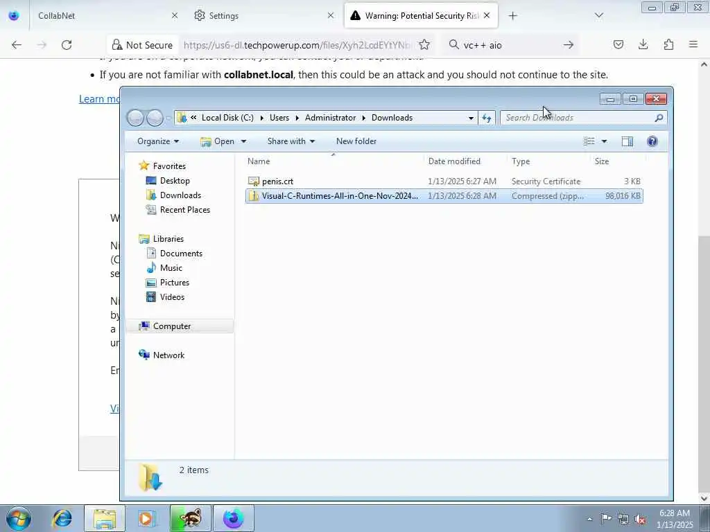
Task: Show hidden tray icons arrow
Action: [589, 519]
